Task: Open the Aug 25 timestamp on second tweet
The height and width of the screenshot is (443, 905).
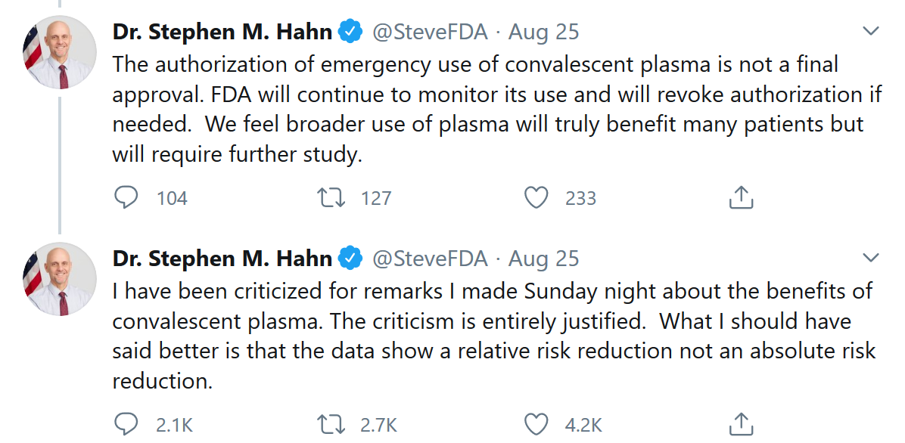Action: (x=543, y=259)
